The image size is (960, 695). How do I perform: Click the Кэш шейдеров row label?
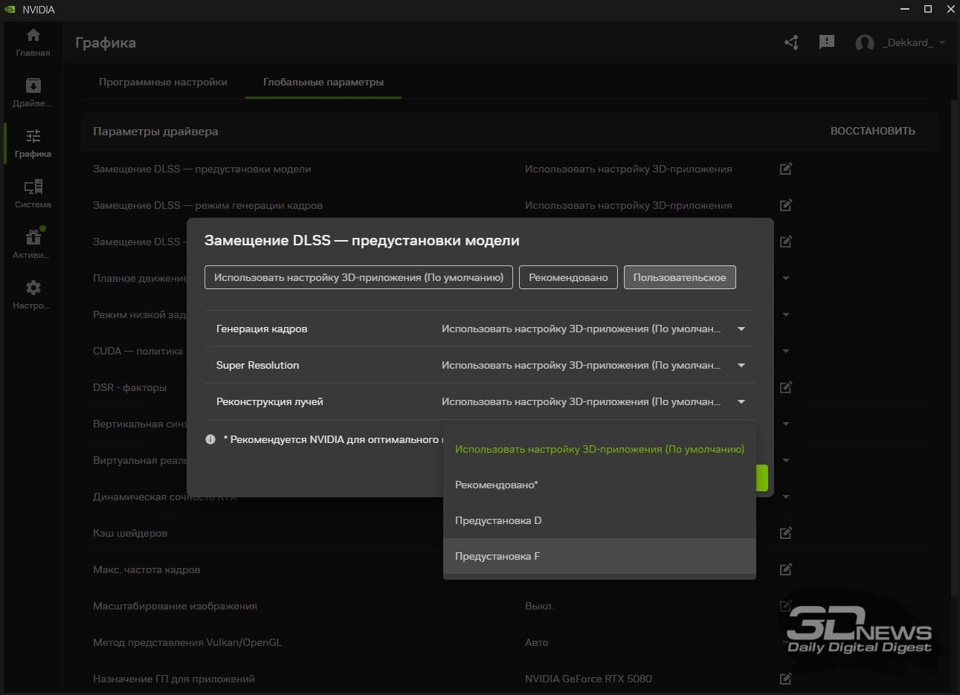click(130, 533)
